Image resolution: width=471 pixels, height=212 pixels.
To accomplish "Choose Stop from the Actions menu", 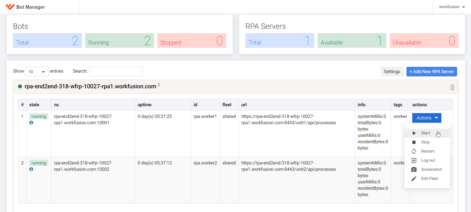I will click(427, 142).
